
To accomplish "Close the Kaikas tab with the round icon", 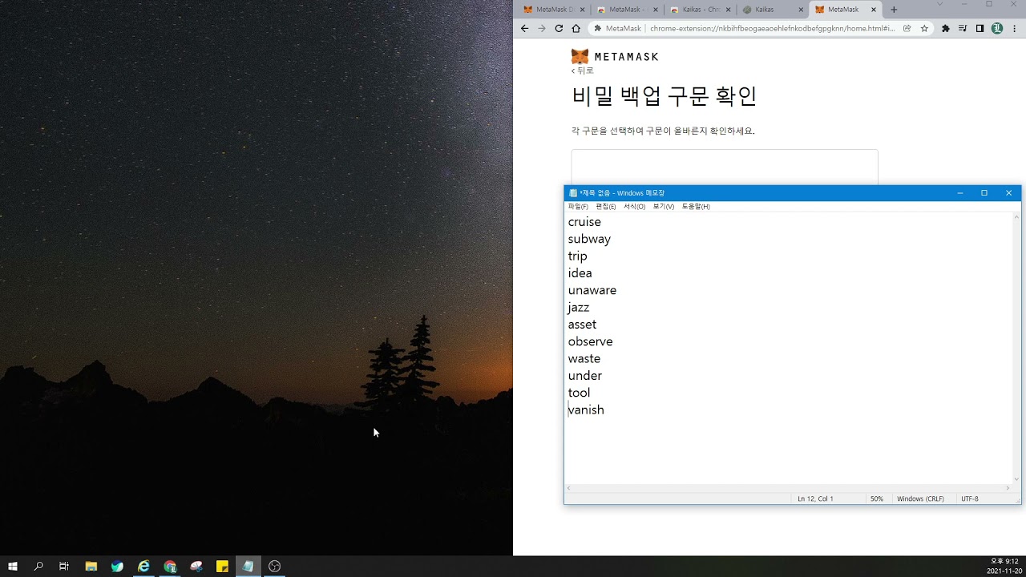I will [x=800, y=10].
